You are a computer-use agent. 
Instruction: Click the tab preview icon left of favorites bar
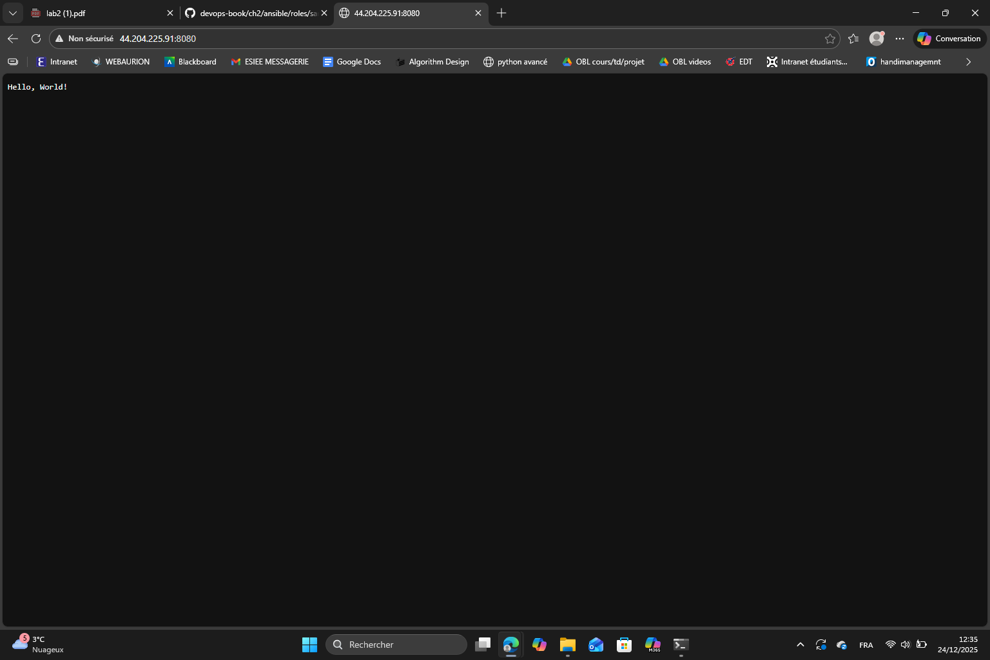coord(13,61)
